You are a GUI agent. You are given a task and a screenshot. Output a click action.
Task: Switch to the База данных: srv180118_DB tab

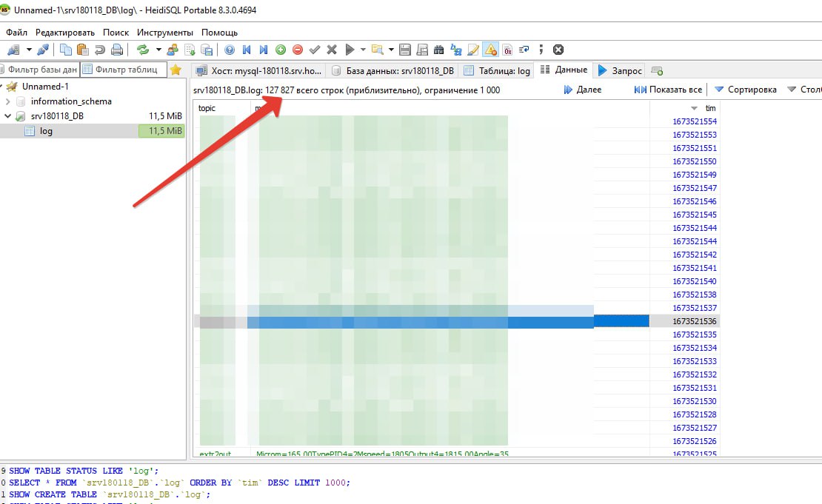[x=393, y=71]
